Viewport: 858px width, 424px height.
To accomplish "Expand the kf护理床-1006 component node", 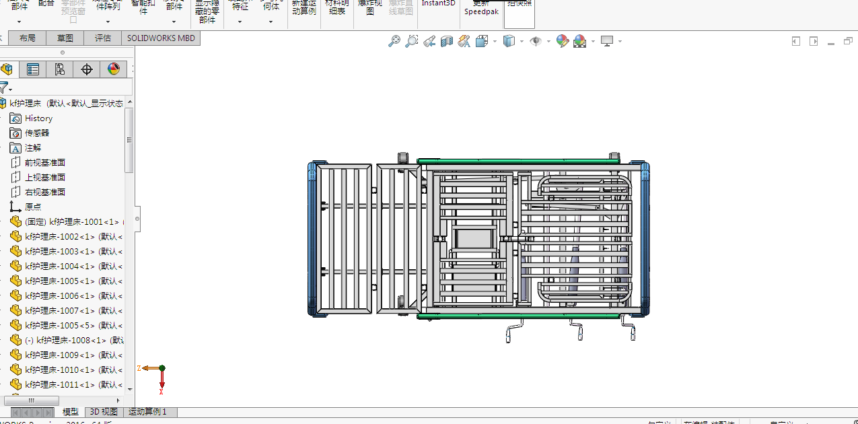I will [x=2, y=296].
